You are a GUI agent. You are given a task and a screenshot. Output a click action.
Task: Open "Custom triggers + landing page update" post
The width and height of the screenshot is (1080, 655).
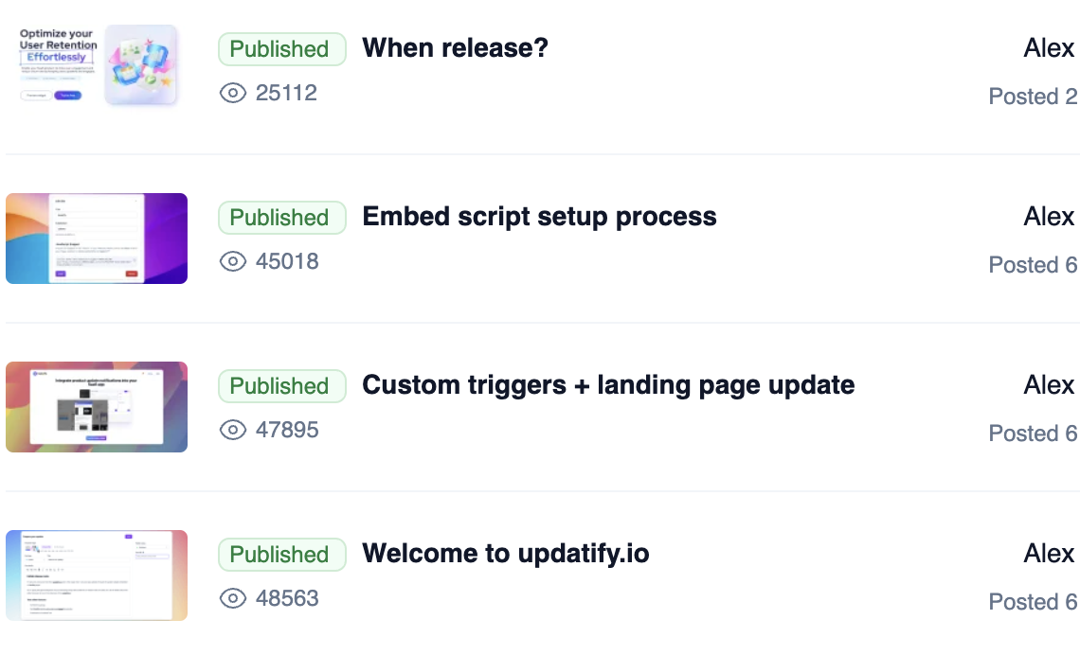[x=608, y=385]
